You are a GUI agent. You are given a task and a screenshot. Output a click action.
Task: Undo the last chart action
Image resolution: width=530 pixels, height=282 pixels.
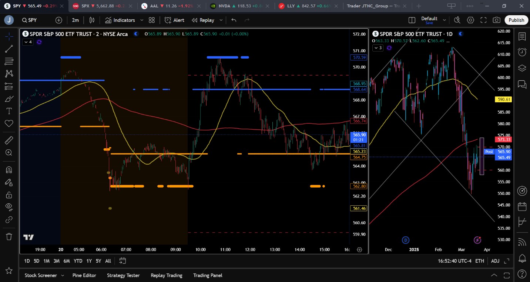234,20
